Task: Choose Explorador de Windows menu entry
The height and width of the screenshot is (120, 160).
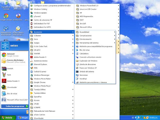Action: point(88,61)
